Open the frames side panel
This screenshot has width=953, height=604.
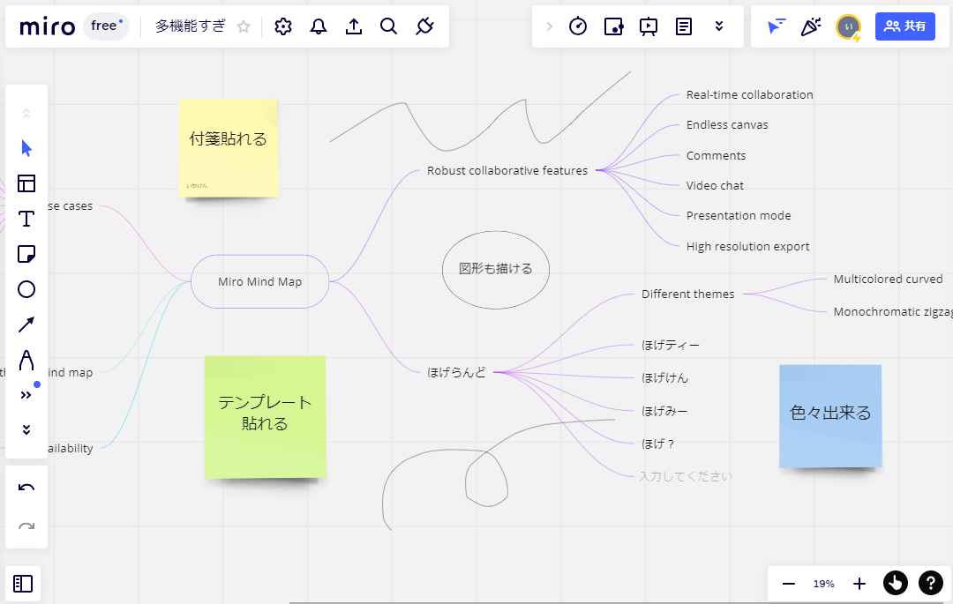pyautogui.click(x=23, y=584)
